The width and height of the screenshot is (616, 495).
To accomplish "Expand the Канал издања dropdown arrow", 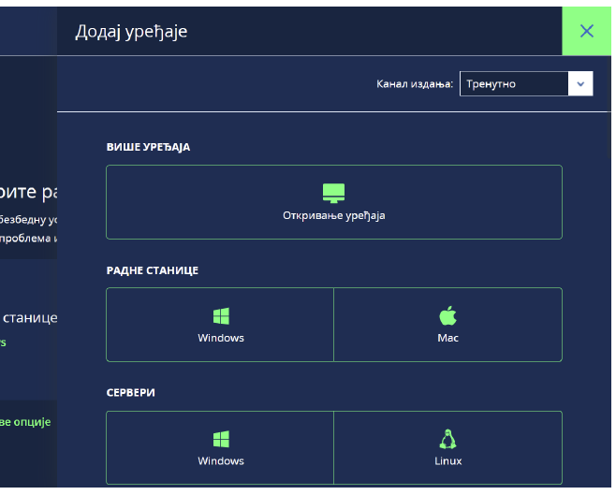I will tap(580, 84).
